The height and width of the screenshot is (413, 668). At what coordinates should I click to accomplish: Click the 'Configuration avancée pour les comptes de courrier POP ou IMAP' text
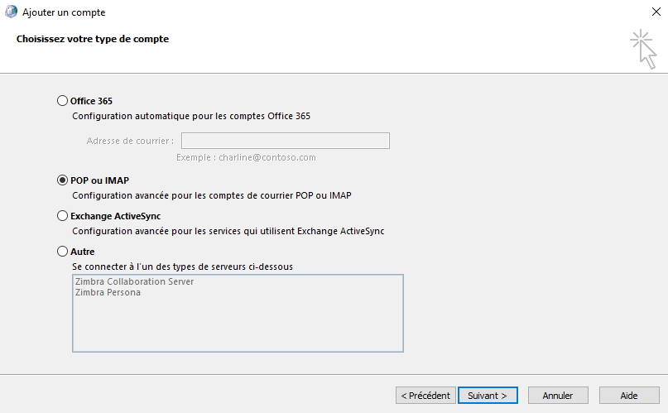pos(212,196)
